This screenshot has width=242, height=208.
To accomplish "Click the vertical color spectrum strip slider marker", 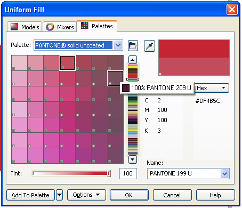I will coord(133,79).
